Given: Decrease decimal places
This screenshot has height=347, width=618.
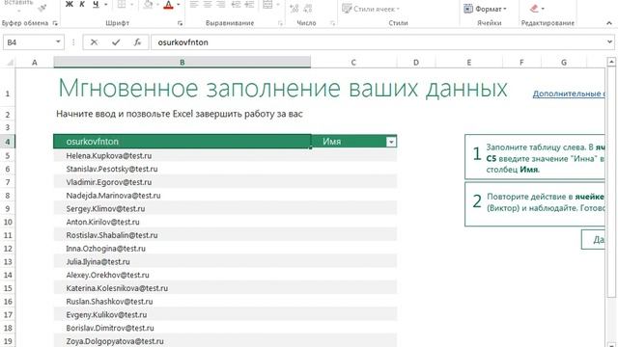Looking at the screenshot, I should coord(308,9).
